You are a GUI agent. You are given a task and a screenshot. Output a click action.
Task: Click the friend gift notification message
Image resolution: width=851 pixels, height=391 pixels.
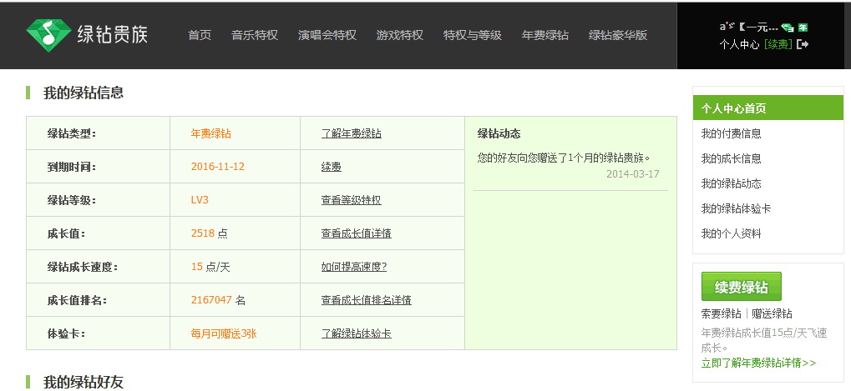pos(564,158)
